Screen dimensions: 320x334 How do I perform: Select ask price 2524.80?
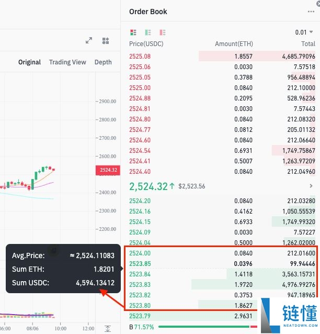click(140, 119)
